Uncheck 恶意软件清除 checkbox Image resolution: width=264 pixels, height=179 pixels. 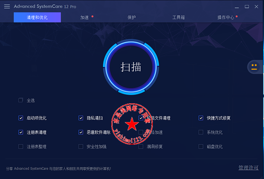81,133
